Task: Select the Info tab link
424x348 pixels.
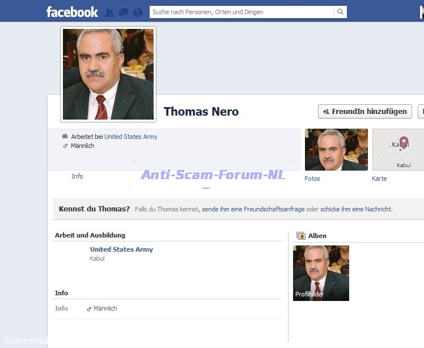Action: [x=77, y=176]
